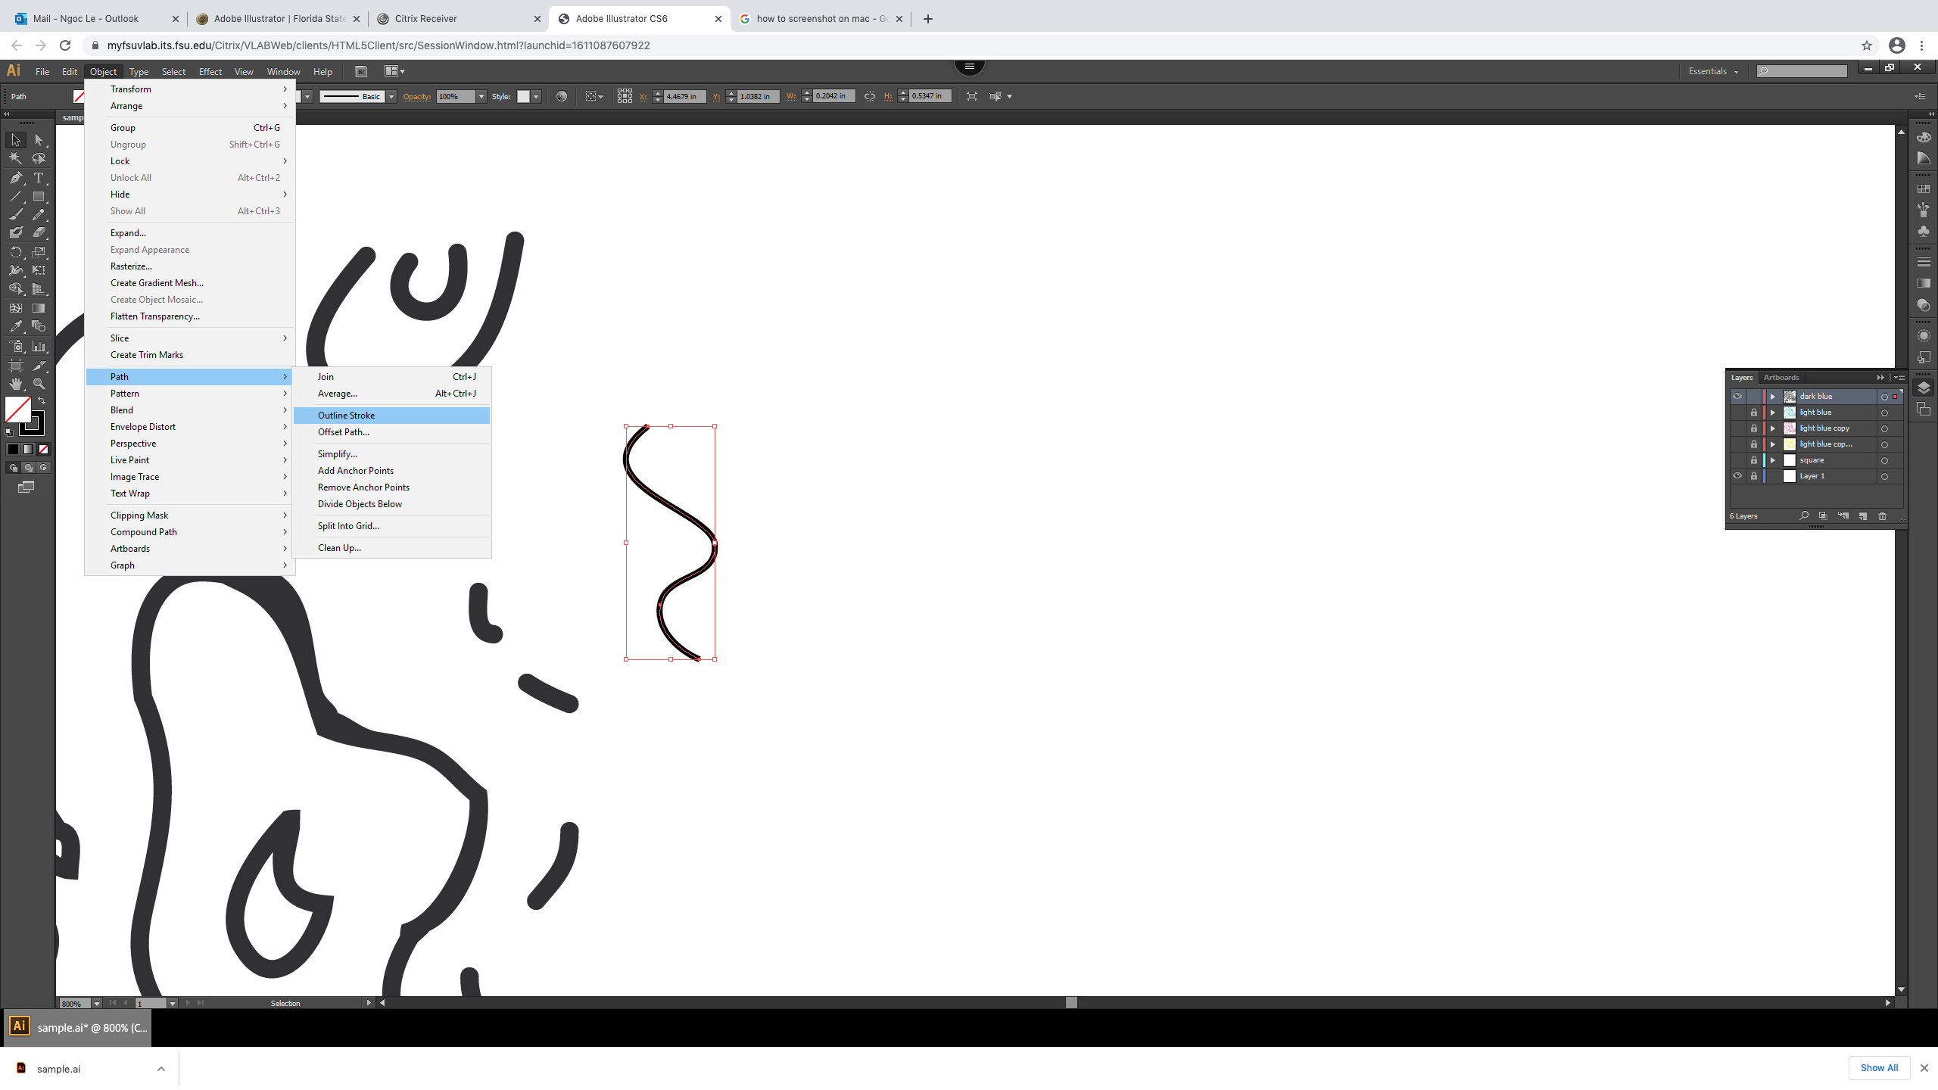Screen dimensions: 1938x1090
Task: Select the Pen tool in the toolbar
Action: pos(15,178)
